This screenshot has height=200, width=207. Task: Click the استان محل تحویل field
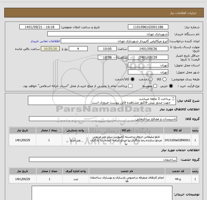[148, 65]
